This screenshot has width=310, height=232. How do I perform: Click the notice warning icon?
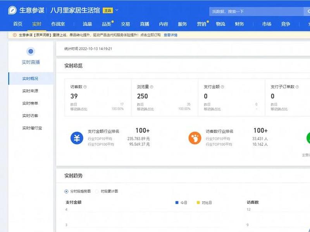(x=15, y=35)
